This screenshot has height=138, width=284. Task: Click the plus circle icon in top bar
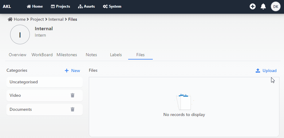pos(252,7)
